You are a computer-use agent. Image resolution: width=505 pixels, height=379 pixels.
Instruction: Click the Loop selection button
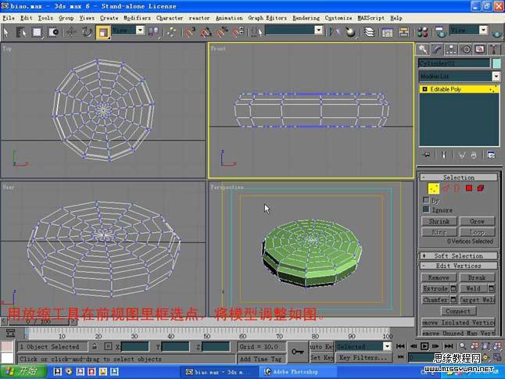(x=478, y=232)
